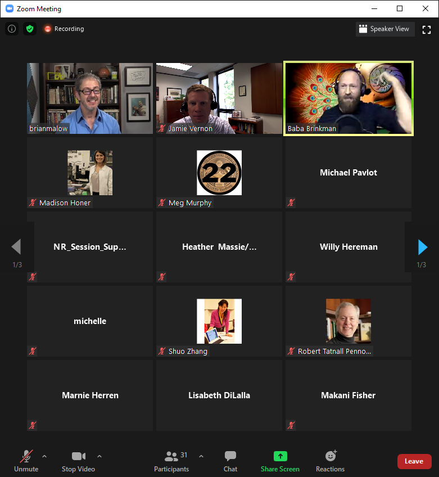Click Heather Massie's muted mic icon
439x477 pixels.
pos(162,277)
